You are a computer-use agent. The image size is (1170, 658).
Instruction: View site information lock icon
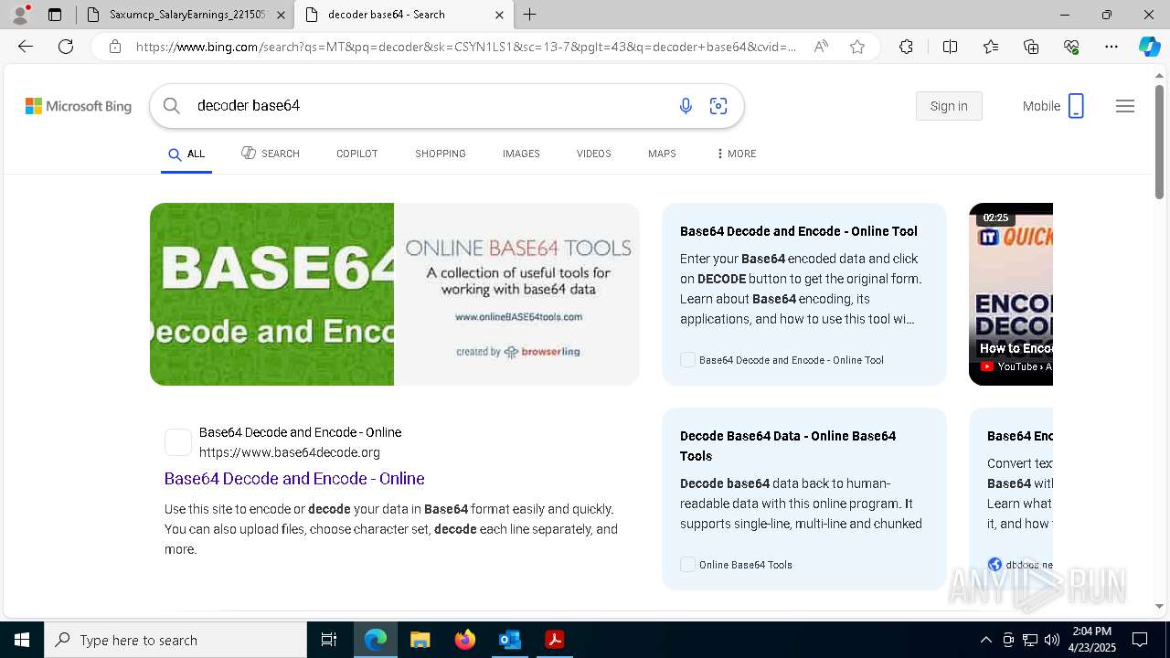click(x=115, y=47)
